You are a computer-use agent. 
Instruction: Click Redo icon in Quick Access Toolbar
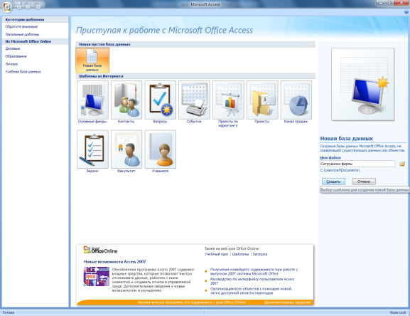tap(38, 6)
